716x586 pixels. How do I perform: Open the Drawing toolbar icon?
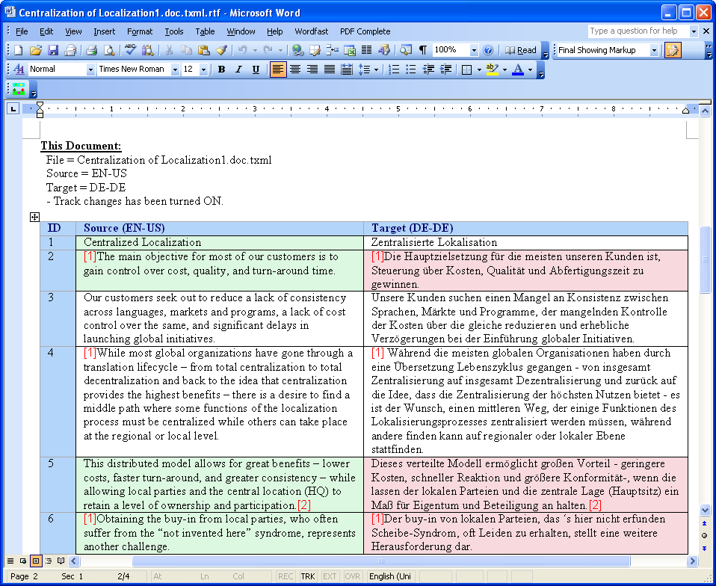pos(383,50)
